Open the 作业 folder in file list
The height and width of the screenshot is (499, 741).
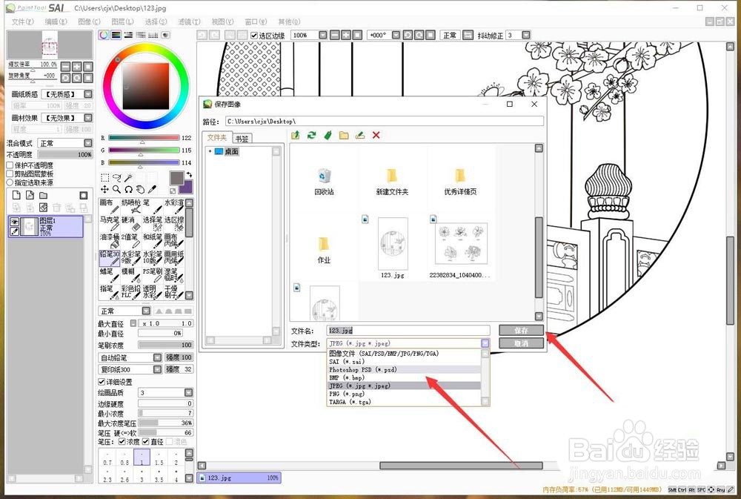tap(324, 250)
